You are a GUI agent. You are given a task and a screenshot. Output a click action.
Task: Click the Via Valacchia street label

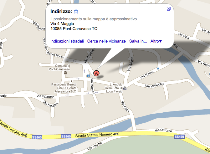pos(155,85)
